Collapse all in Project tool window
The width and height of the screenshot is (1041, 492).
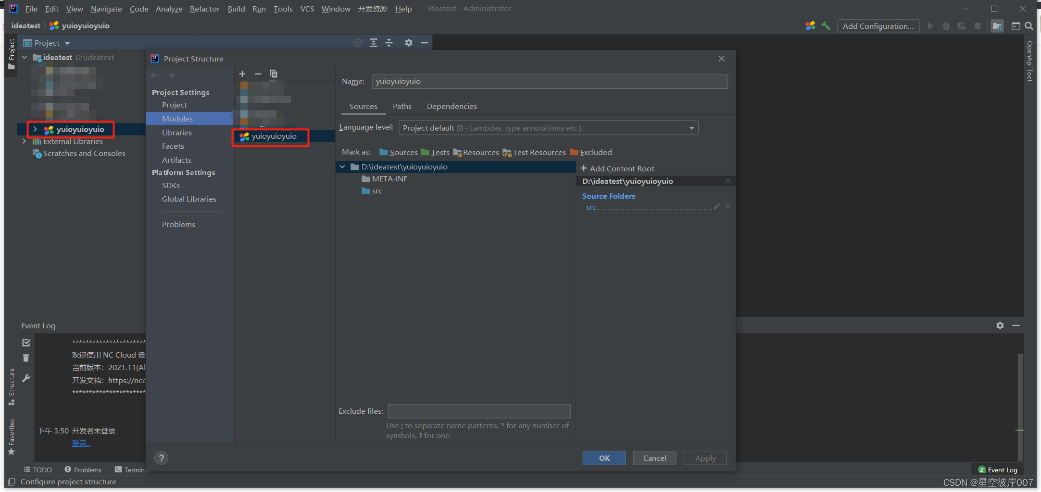coord(389,43)
